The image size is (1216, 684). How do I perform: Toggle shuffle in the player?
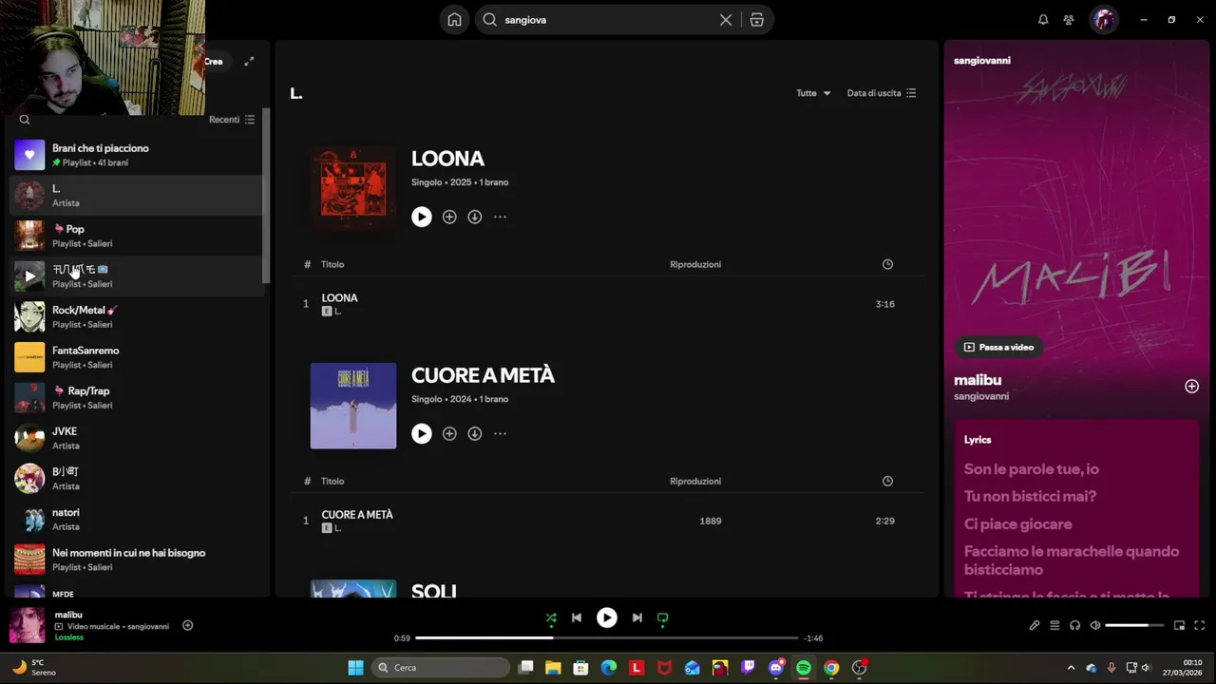tap(551, 617)
